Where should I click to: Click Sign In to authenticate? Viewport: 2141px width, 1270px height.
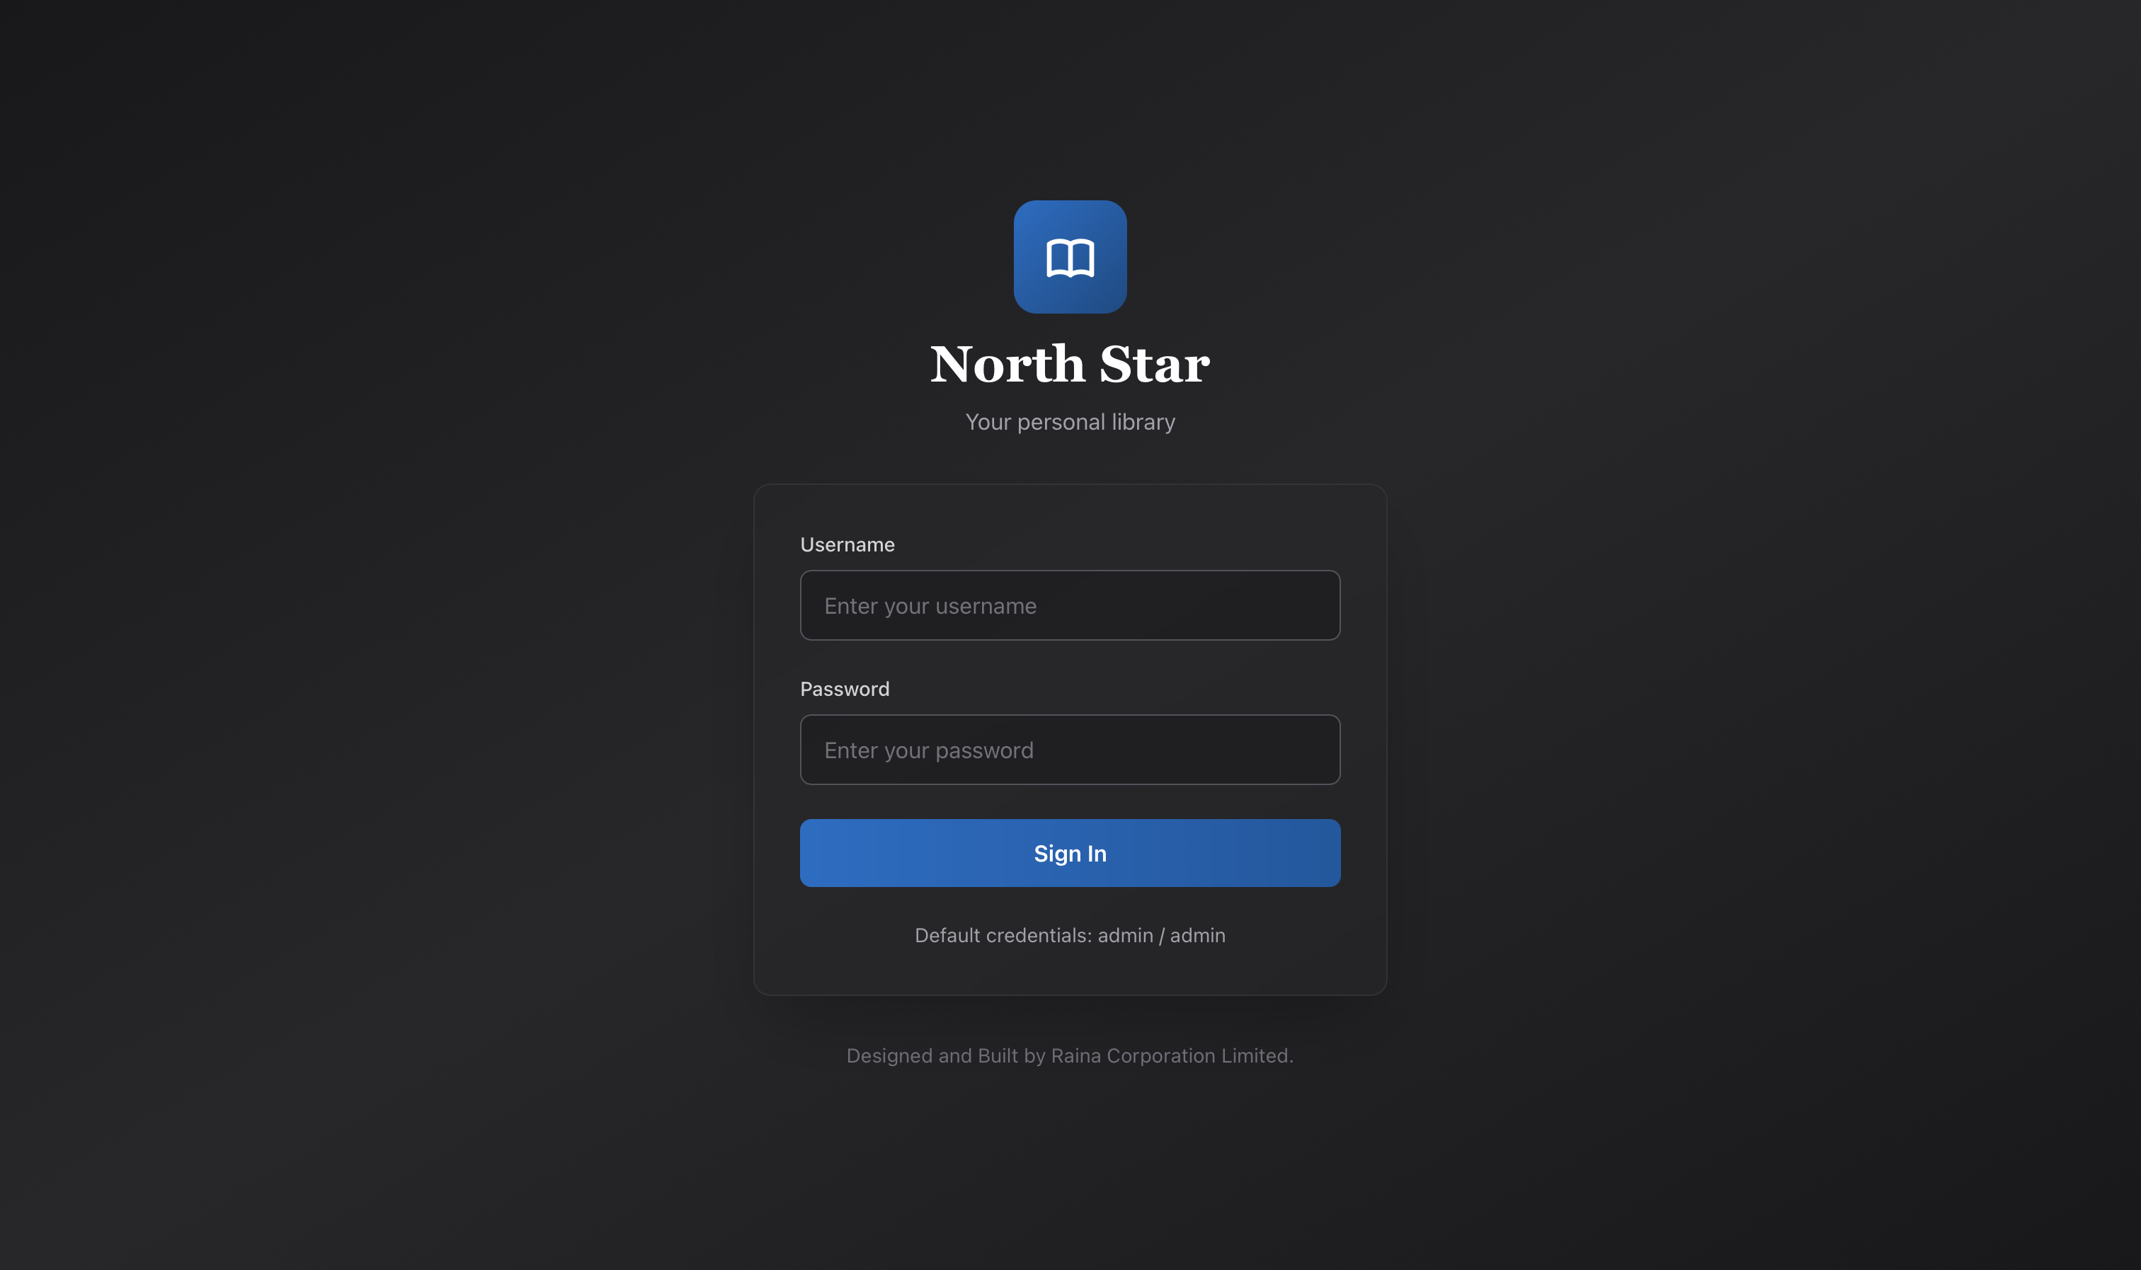[1070, 852]
